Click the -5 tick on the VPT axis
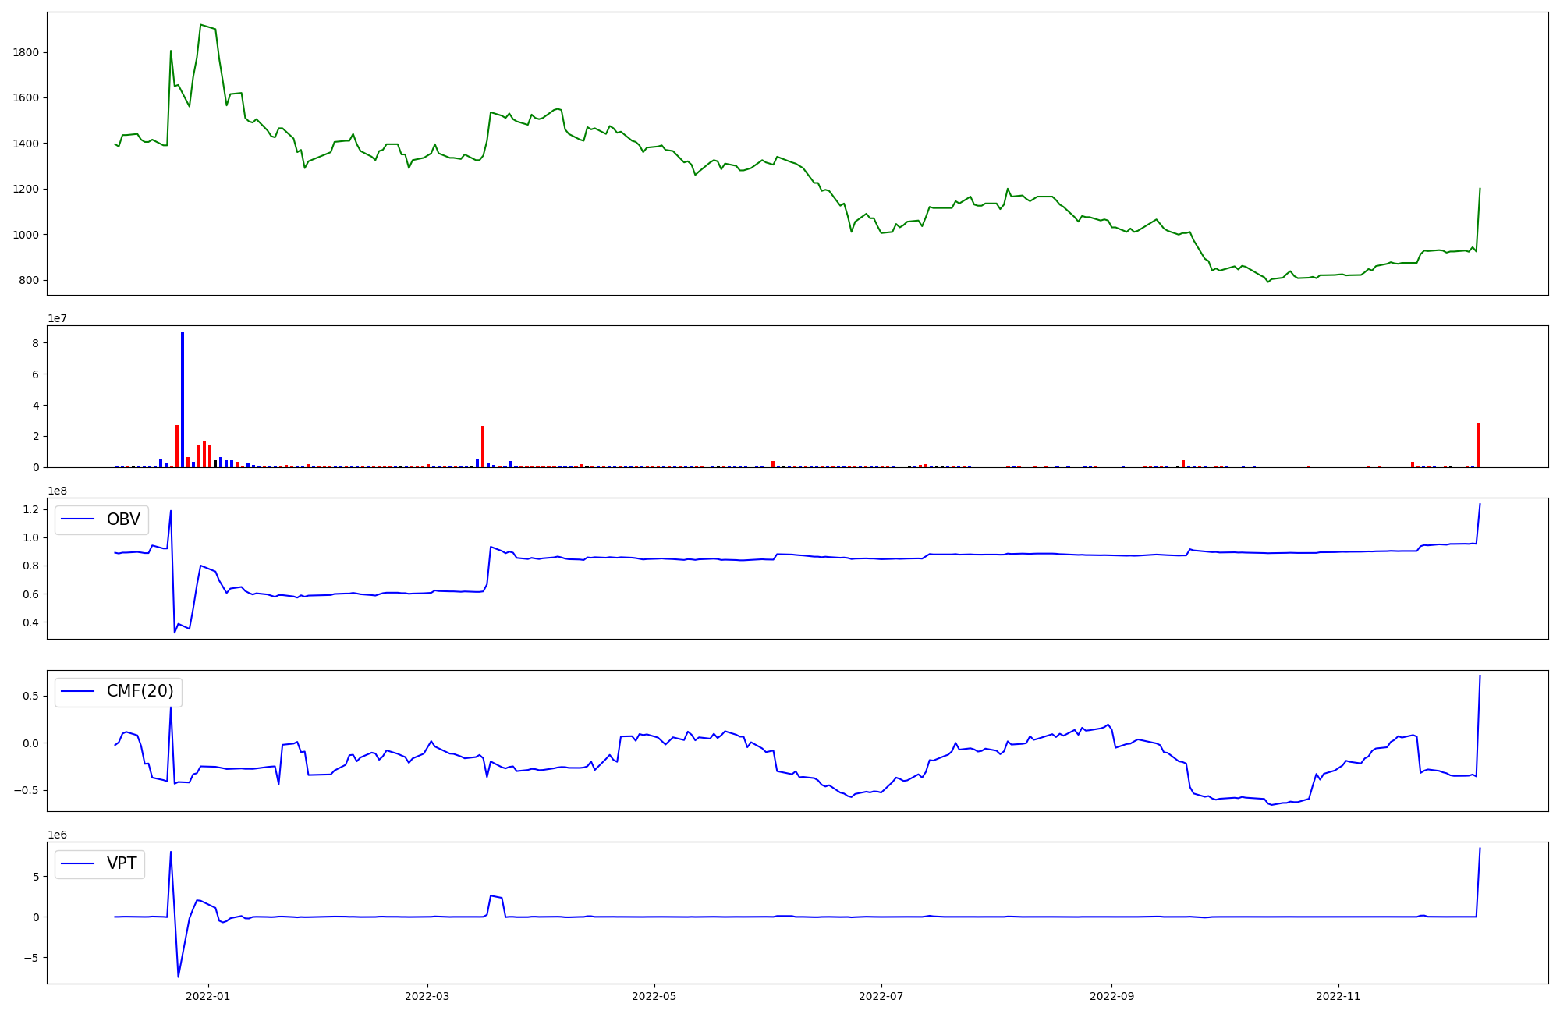 [x=33, y=958]
